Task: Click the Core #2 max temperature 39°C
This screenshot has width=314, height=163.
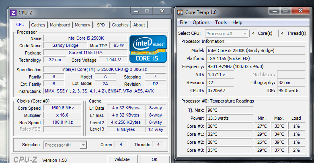Action: (x=279, y=142)
